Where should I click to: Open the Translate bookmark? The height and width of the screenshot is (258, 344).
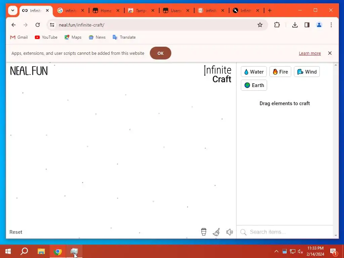click(x=124, y=37)
